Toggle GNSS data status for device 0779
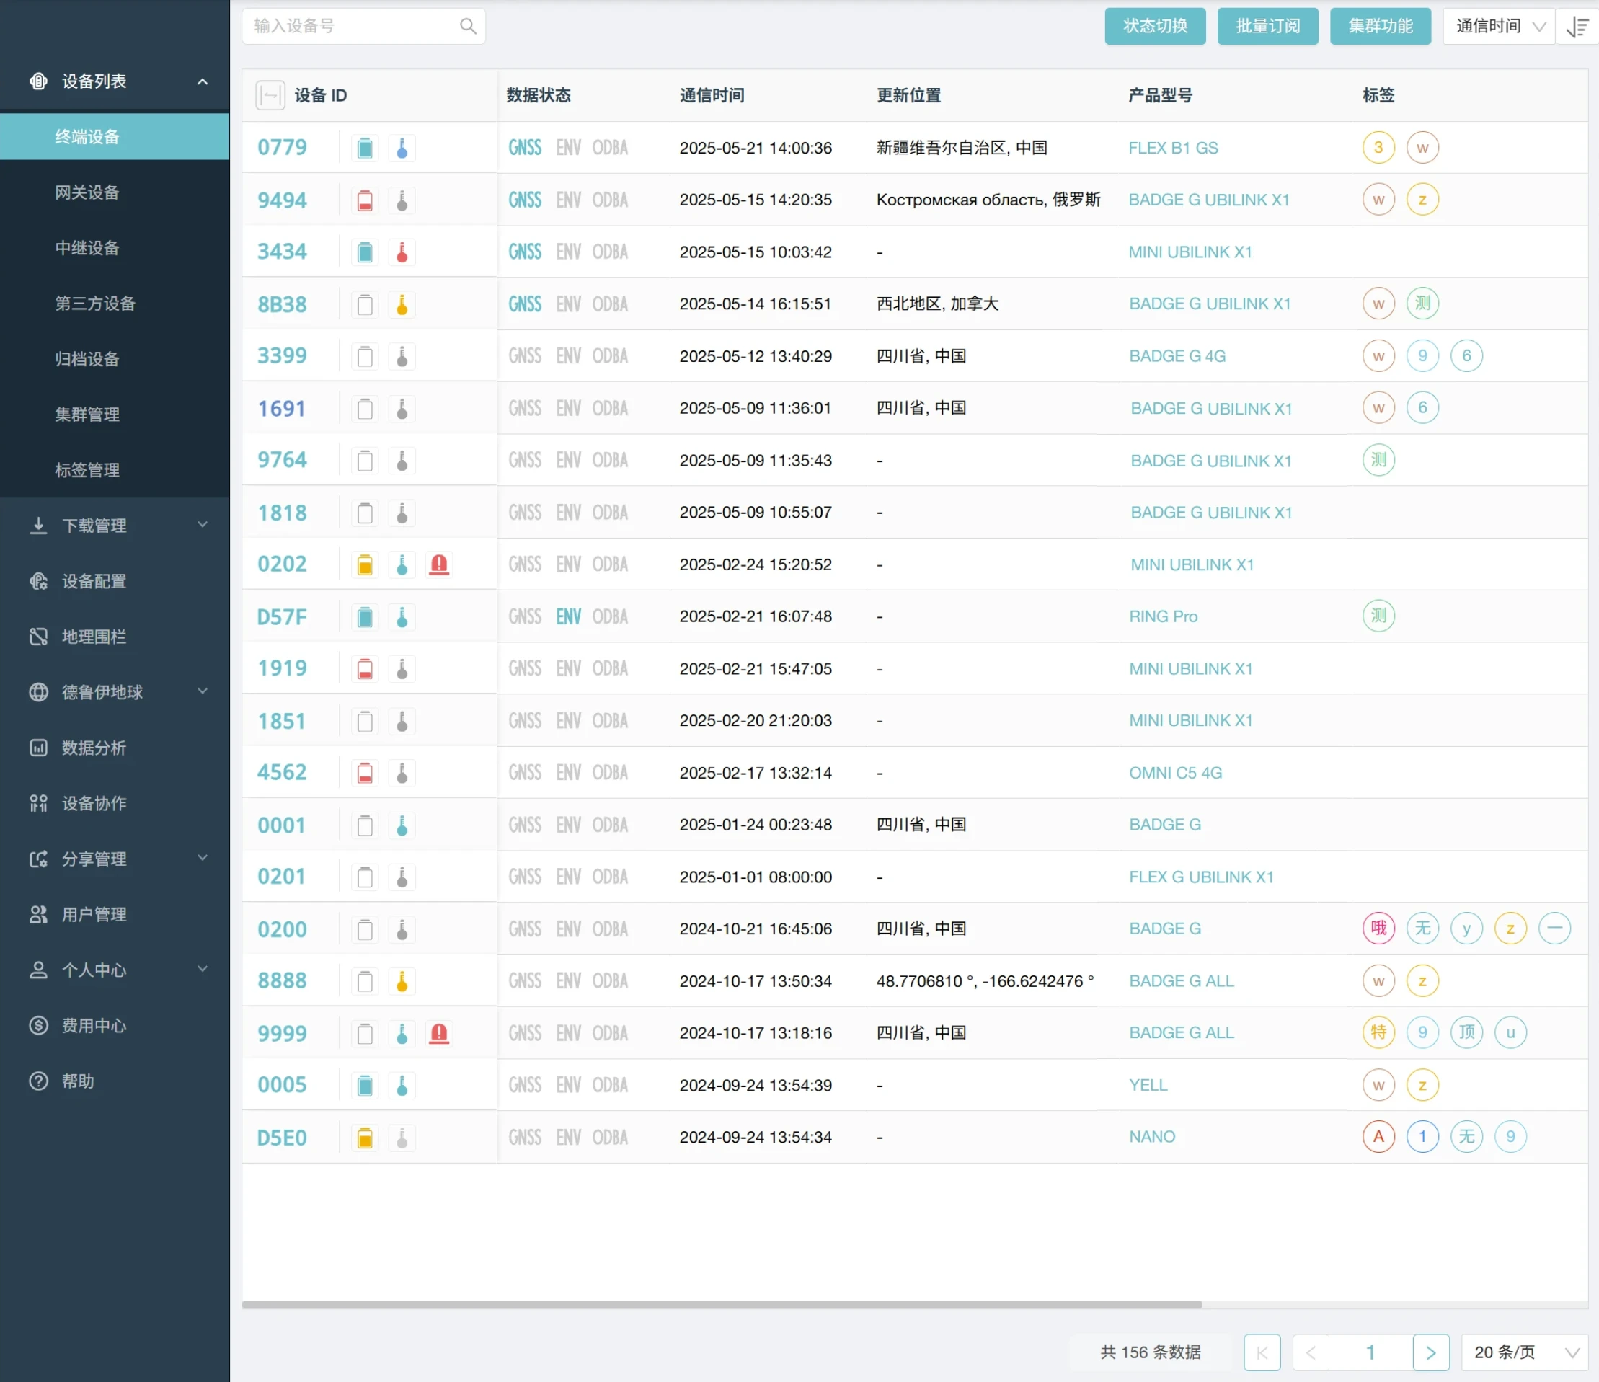Image resolution: width=1599 pixels, height=1382 pixels. pos(525,149)
